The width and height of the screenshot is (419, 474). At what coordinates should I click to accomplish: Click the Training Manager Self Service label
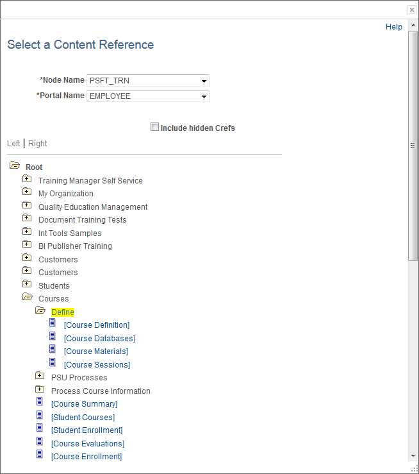90,180
